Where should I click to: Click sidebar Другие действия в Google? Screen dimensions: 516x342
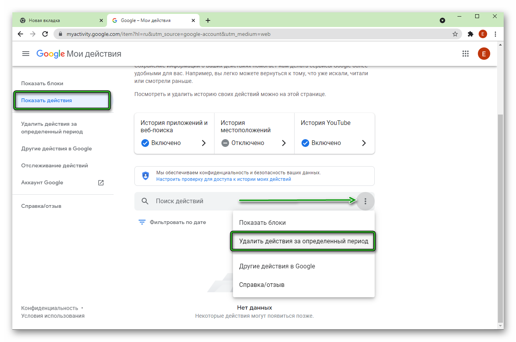pyautogui.click(x=57, y=148)
